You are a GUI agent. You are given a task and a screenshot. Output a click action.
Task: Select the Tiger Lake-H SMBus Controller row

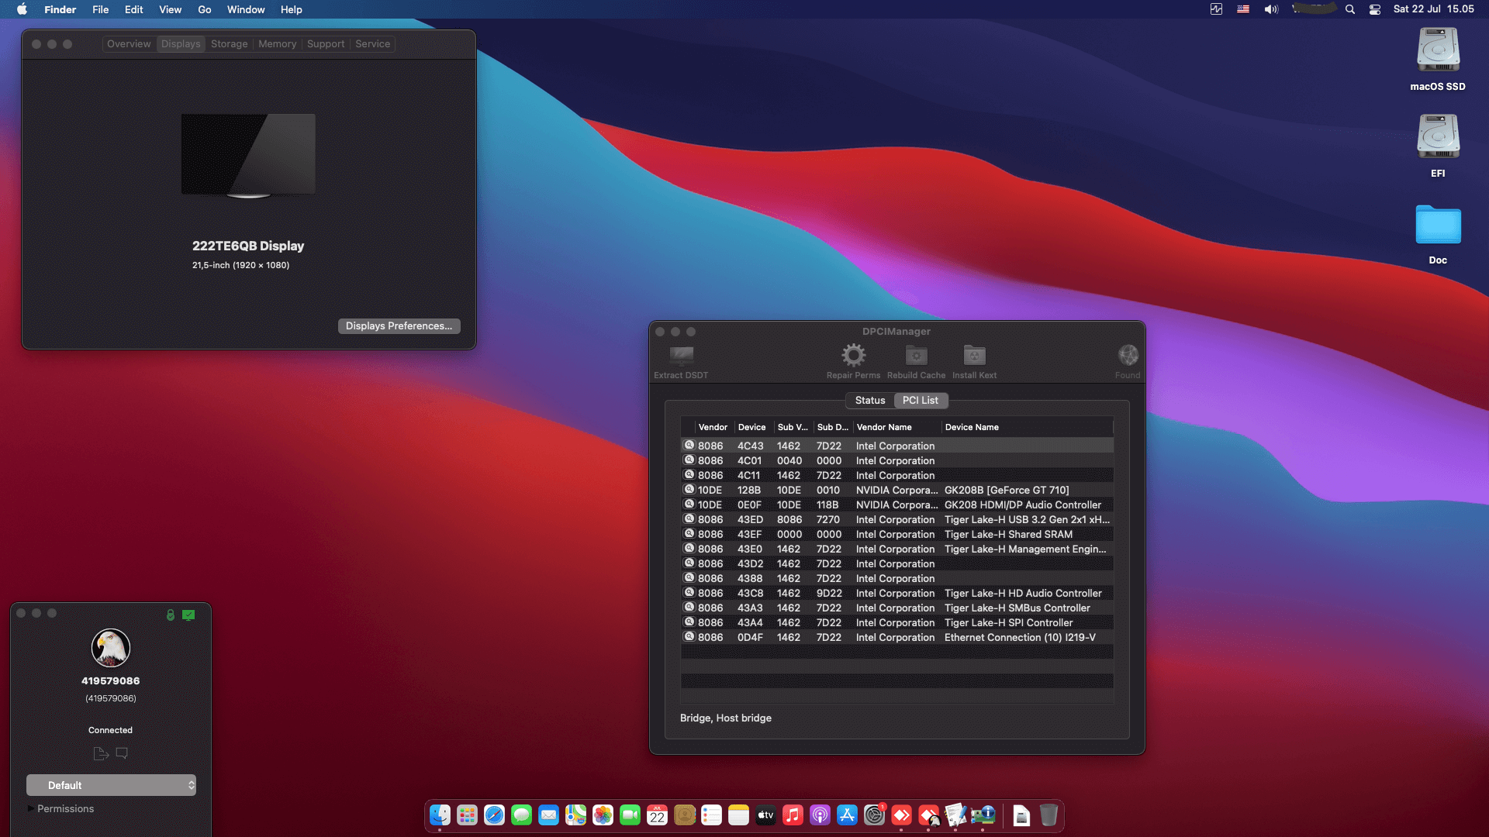(897, 608)
